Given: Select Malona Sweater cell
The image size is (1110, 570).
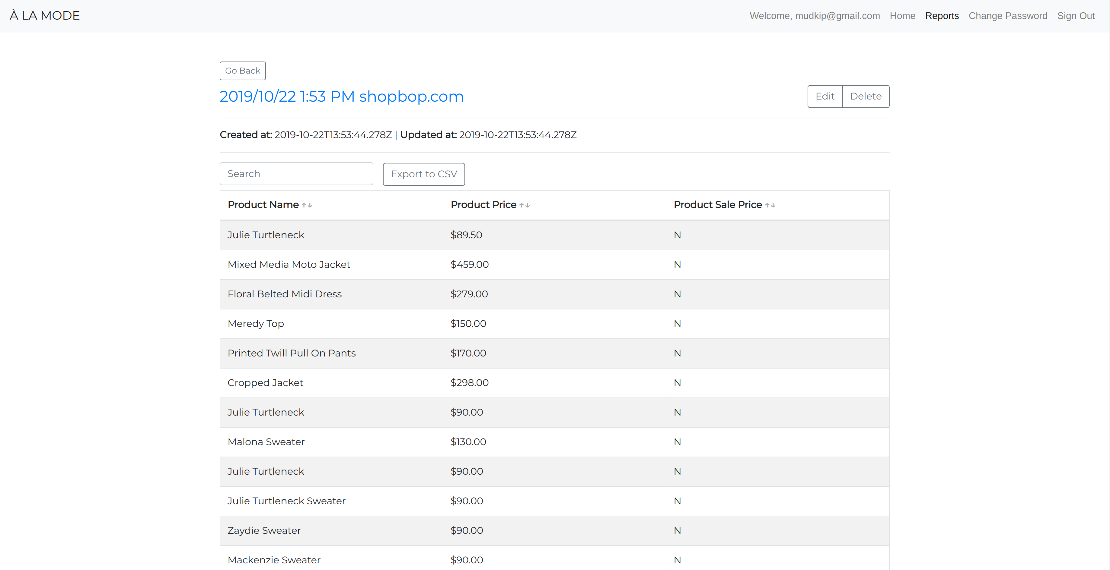Looking at the screenshot, I should [331, 442].
